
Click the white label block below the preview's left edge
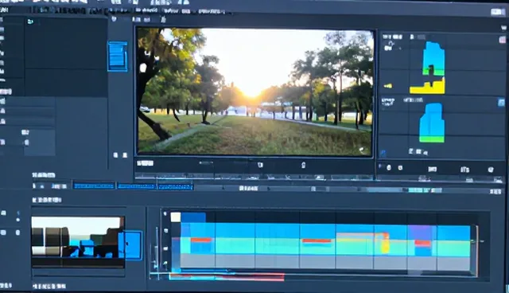(145, 163)
